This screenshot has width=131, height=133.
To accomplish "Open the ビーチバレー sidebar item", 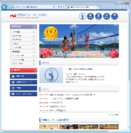I will (23, 56).
